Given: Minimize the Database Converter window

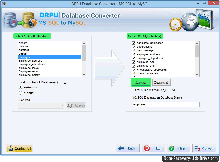Looking at the screenshot, I should (x=198, y=3).
